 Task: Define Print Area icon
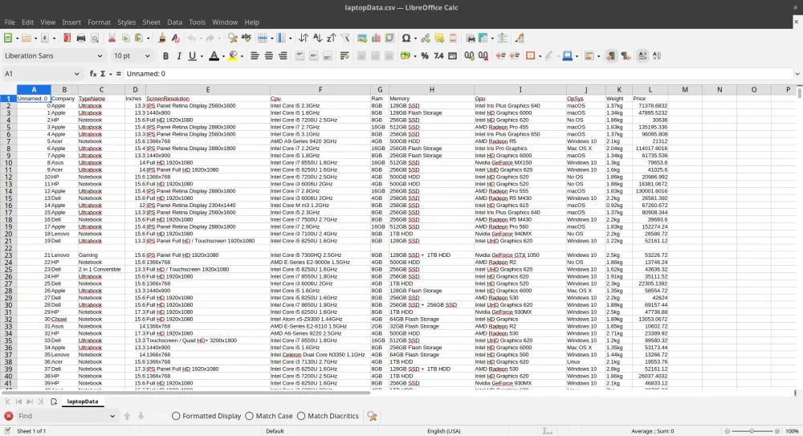tap(471, 38)
